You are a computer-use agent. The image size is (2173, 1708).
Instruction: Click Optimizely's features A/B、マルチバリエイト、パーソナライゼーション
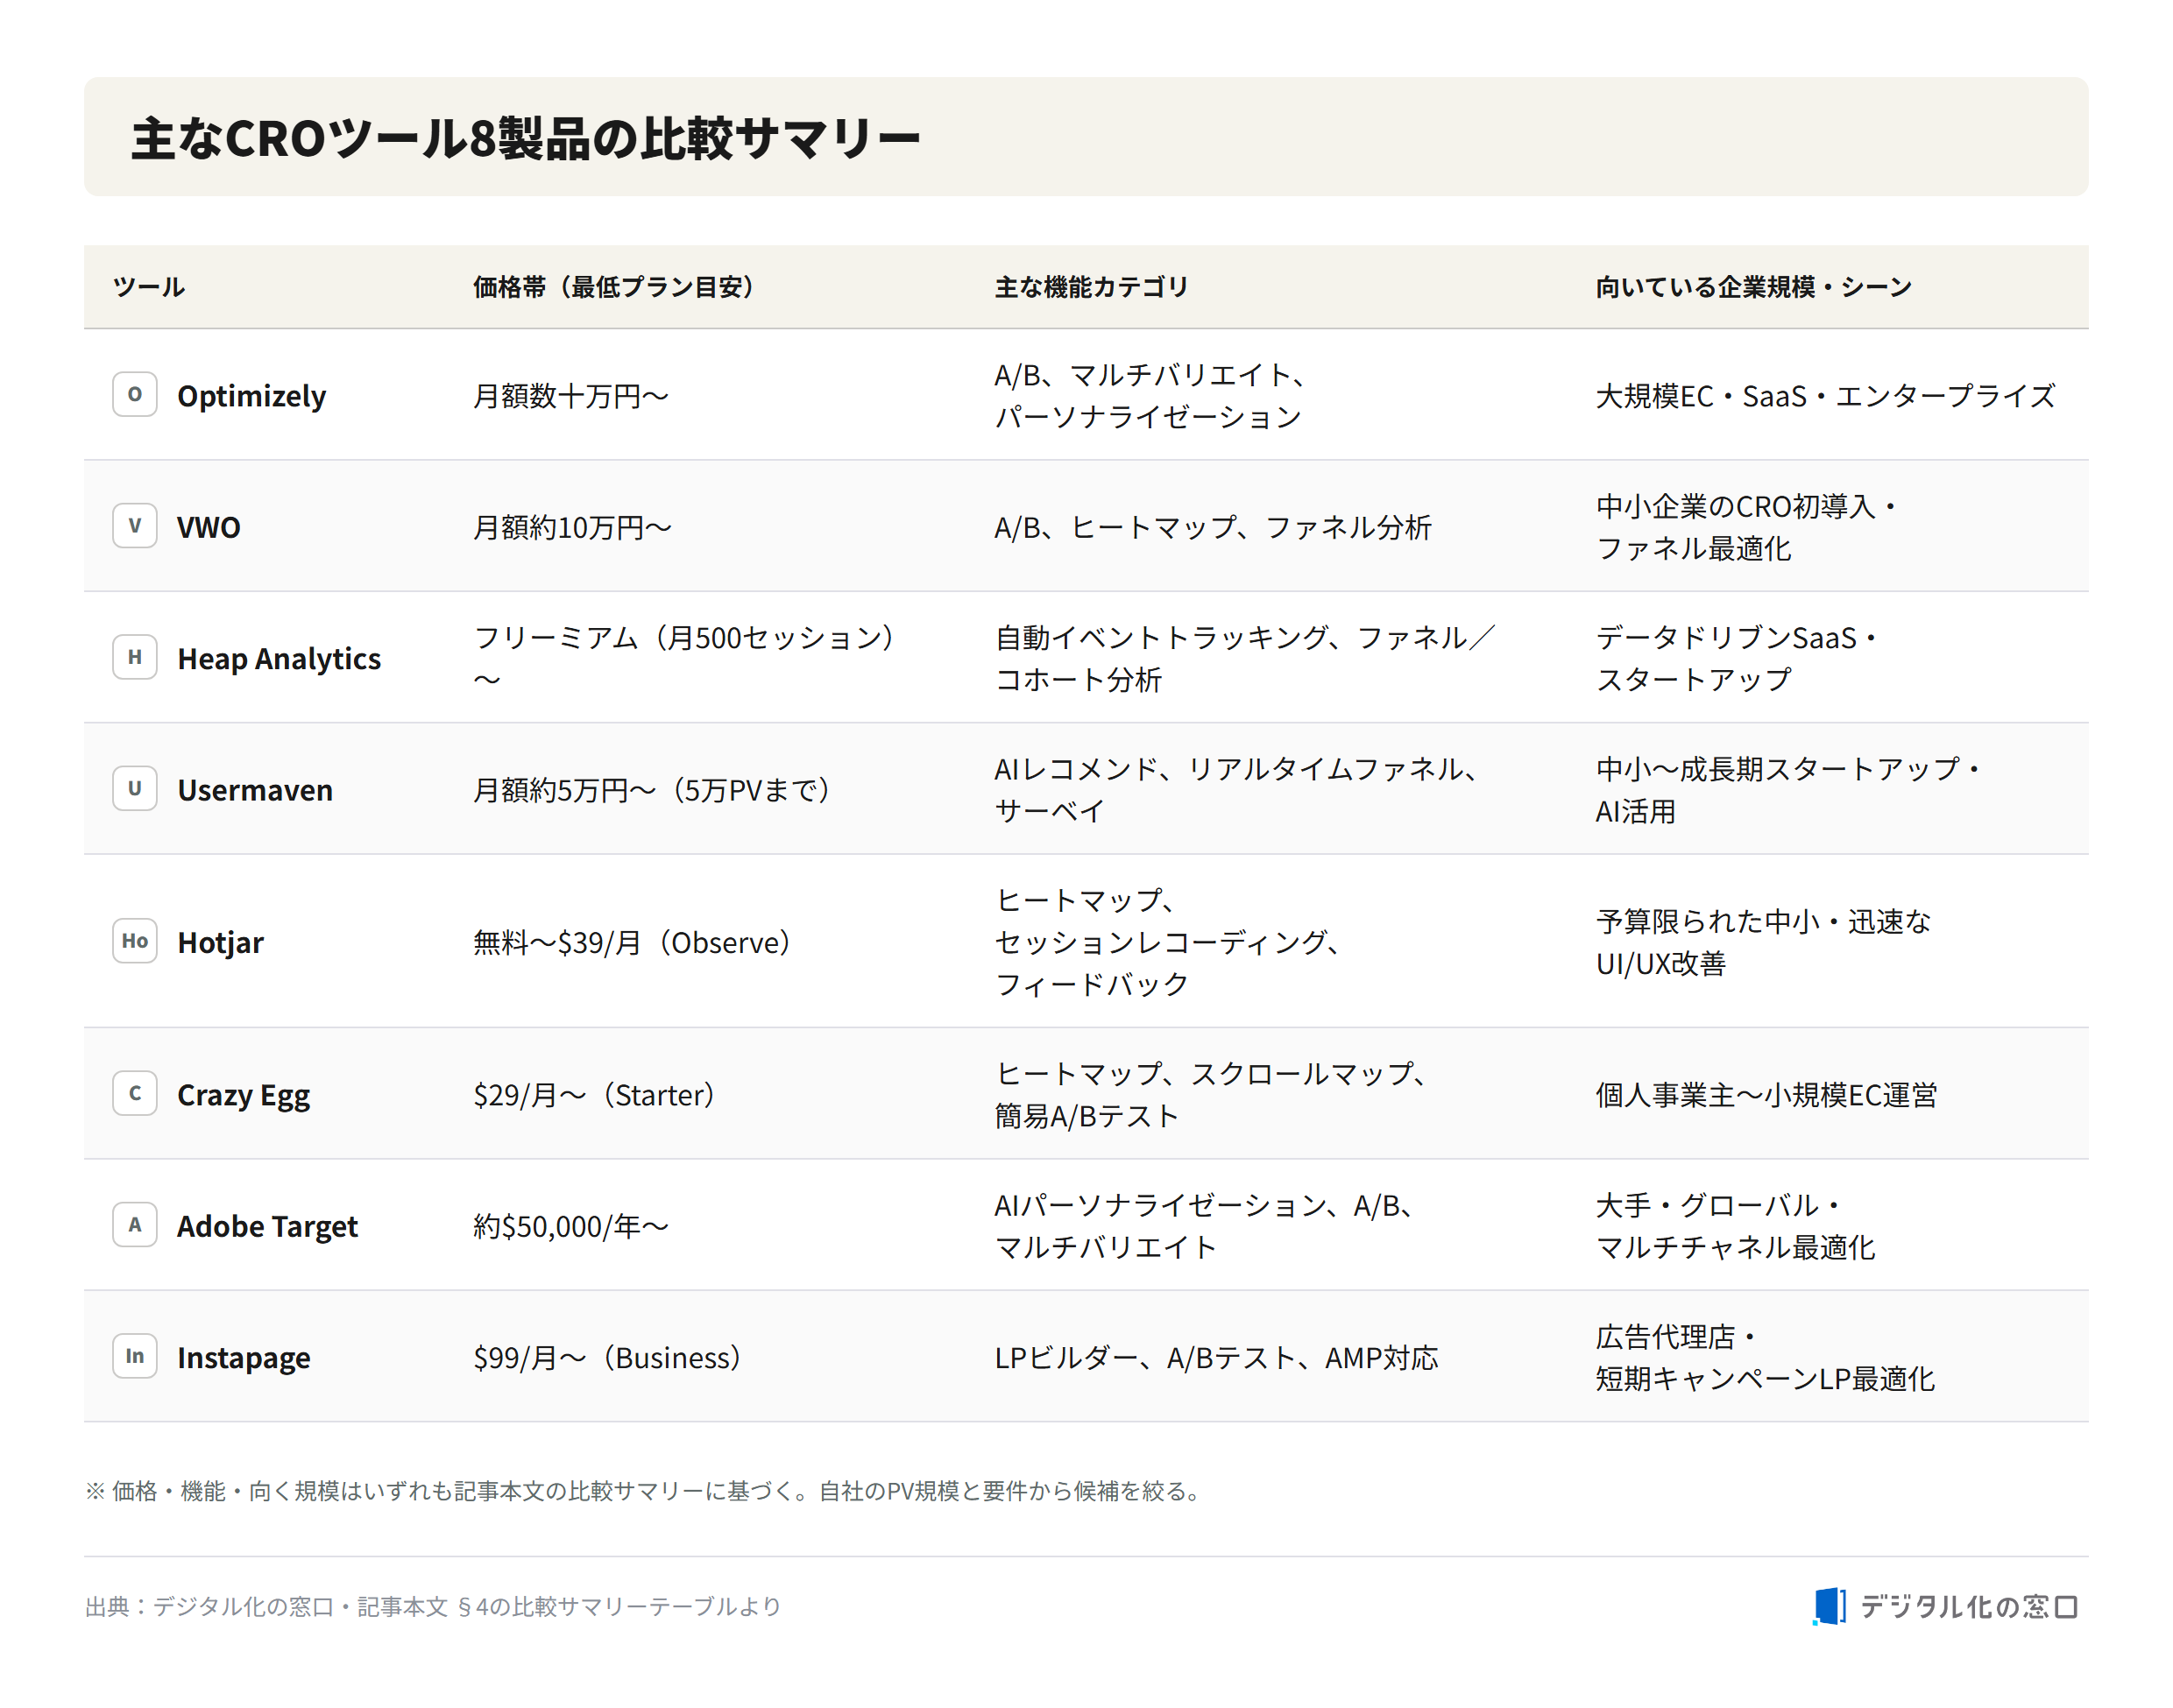tap(1151, 395)
